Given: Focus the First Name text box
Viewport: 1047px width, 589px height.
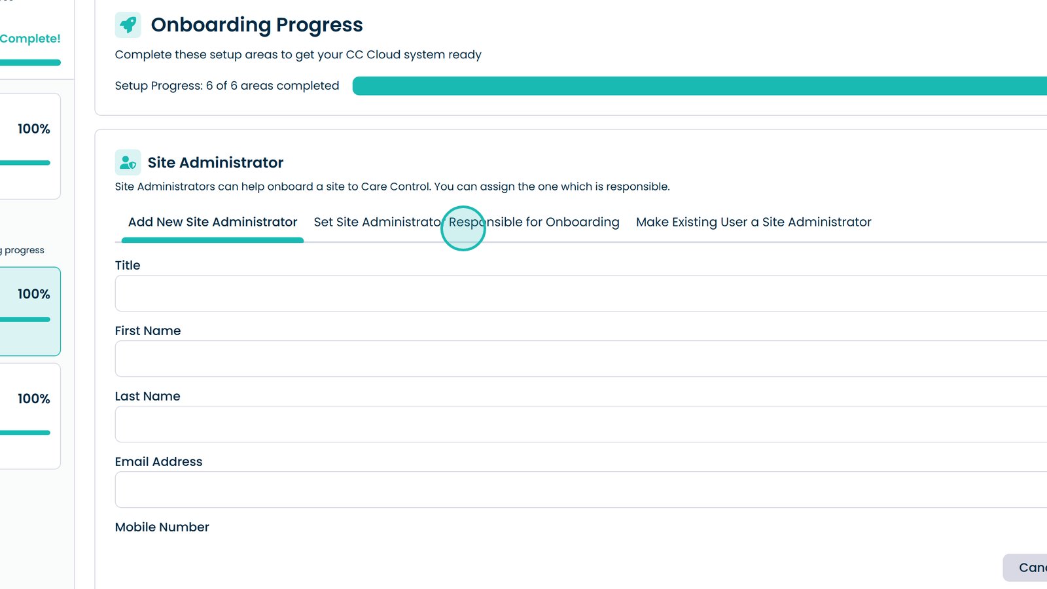Looking at the screenshot, I should [576, 359].
